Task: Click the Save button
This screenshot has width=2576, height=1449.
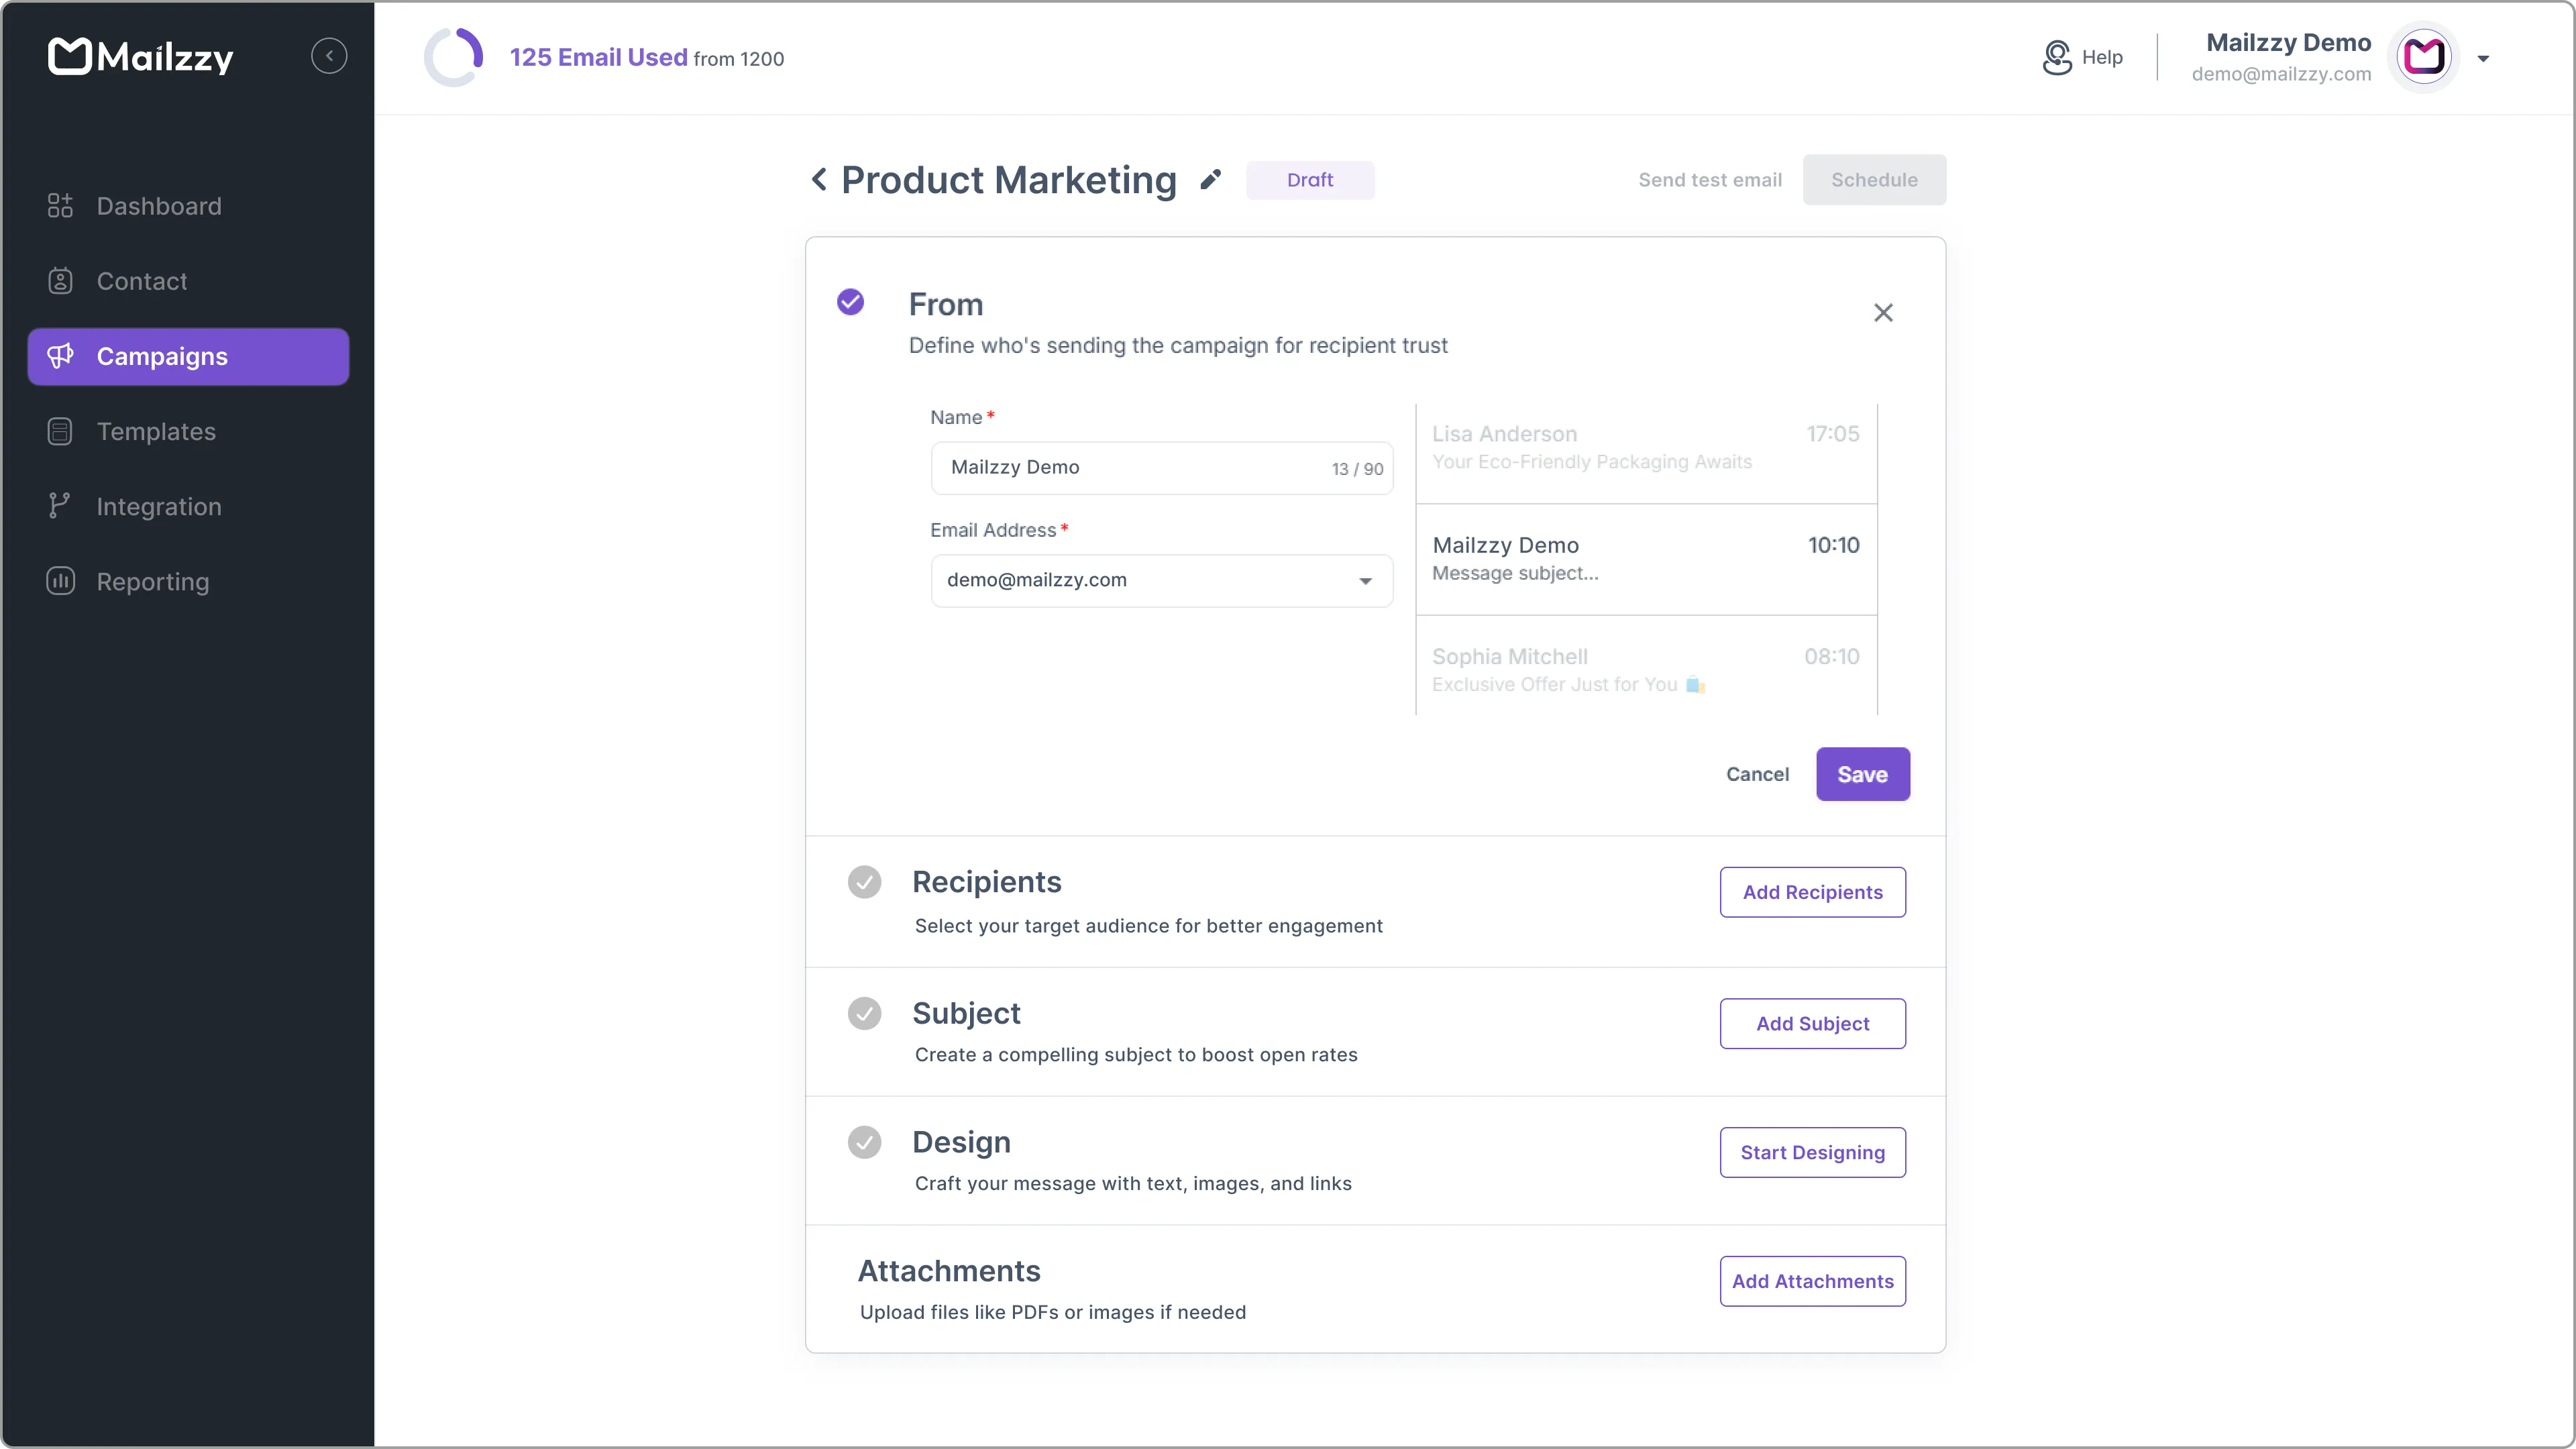Action: click(1861, 774)
